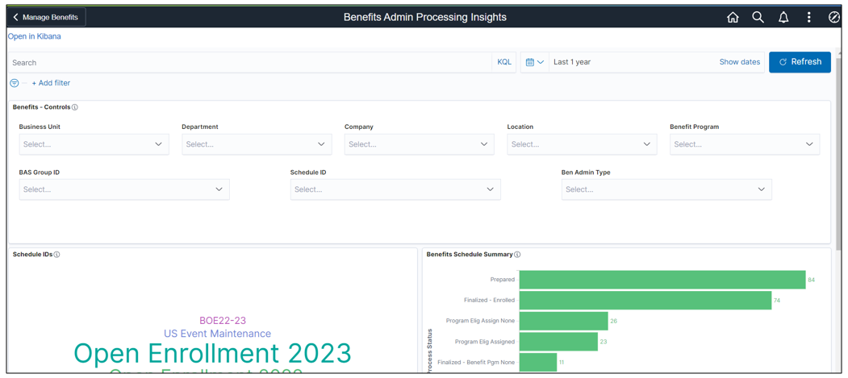Open the global search magnifier icon
This screenshot has width=848, height=378.
[758, 17]
